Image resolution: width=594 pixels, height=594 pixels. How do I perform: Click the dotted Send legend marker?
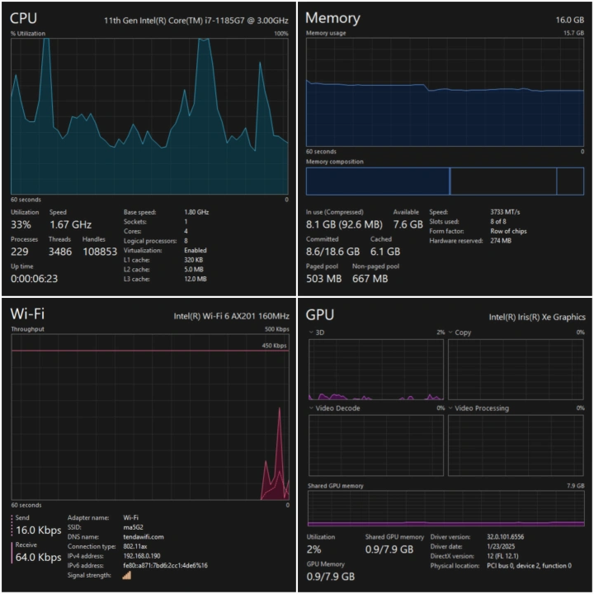click(x=12, y=524)
